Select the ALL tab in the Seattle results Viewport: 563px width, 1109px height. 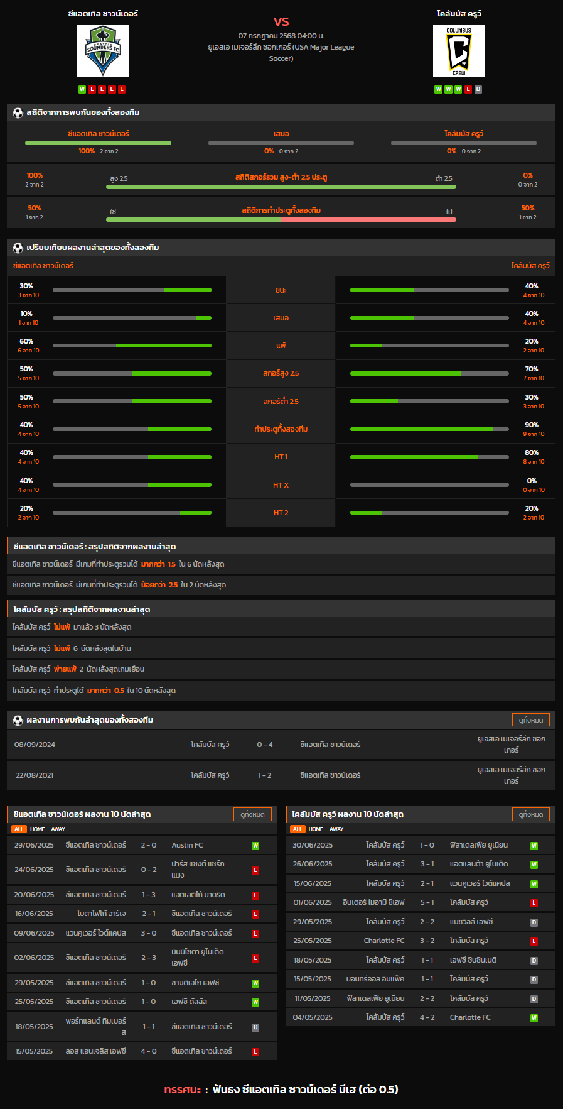[x=19, y=829]
